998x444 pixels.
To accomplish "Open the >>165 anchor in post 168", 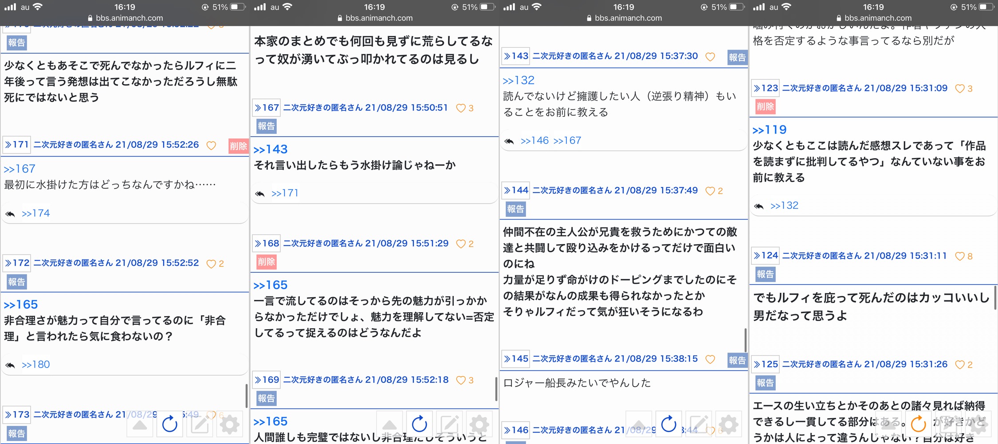I will click(x=271, y=285).
